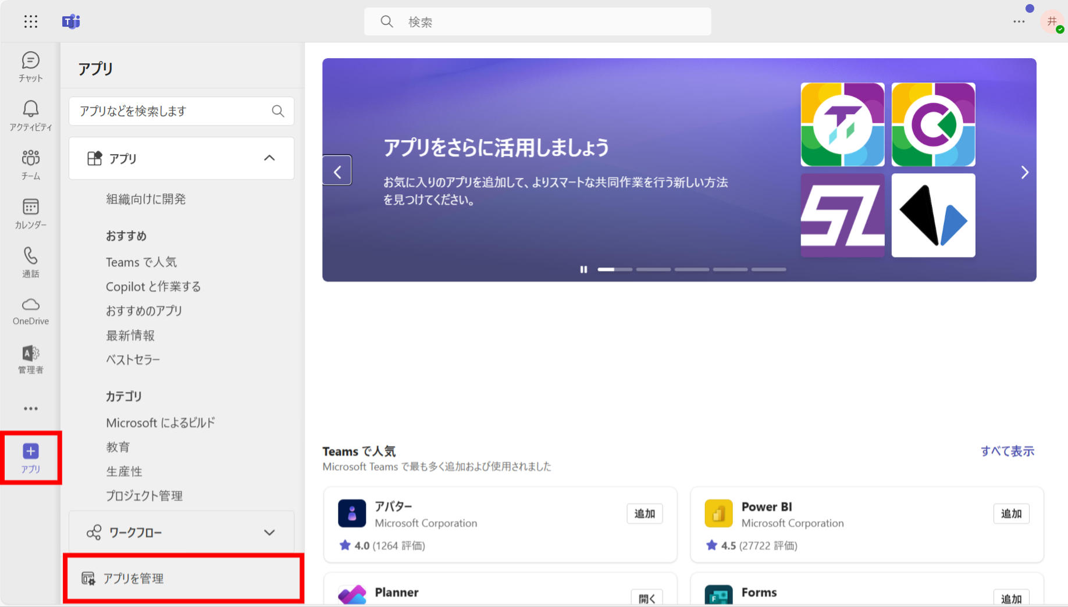Click the purple SZ app tile in banner
Image resolution: width=1068 pixels, height=607 pixels.
[x=842, y=215]
